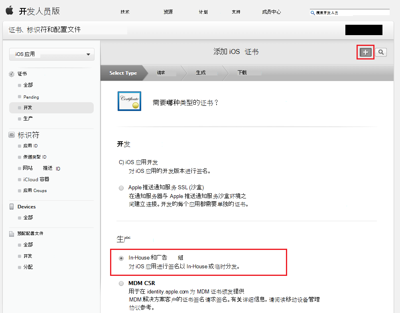Open 网站推送 ID identifiers
This screenshot has height=313, width=400.
click(41, 168)
